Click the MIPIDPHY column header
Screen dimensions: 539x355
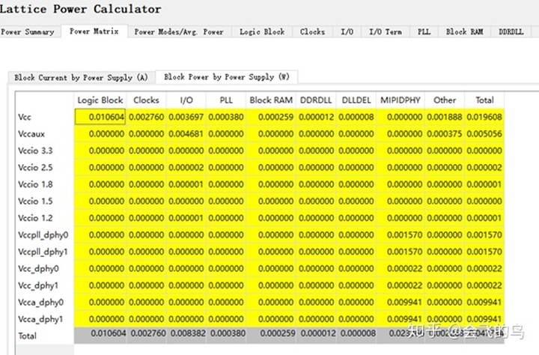pos(400,100)
